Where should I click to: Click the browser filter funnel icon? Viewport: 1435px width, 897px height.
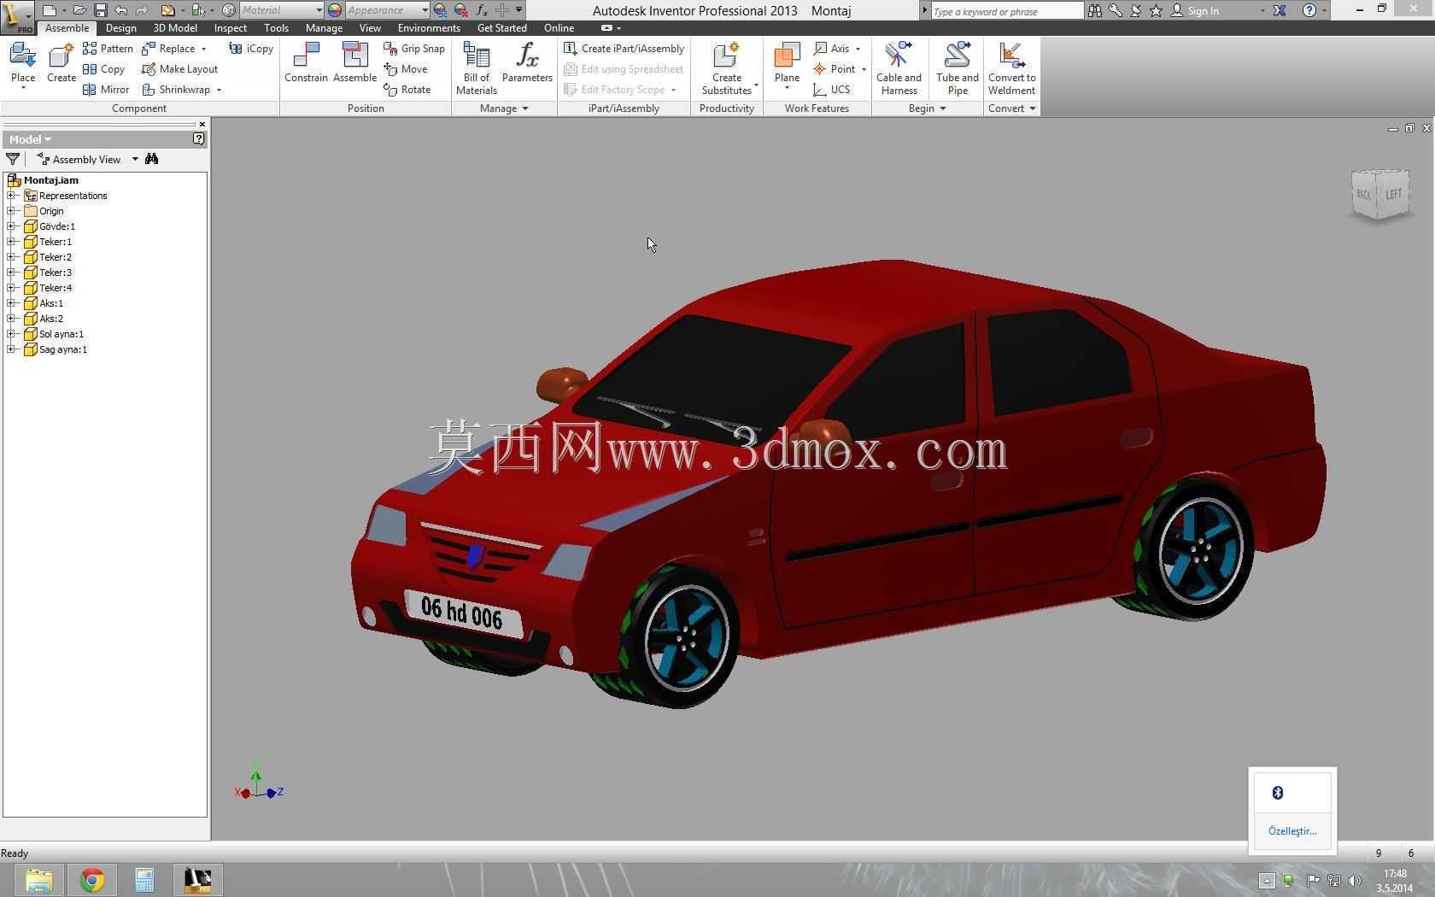tap(13, 159)
